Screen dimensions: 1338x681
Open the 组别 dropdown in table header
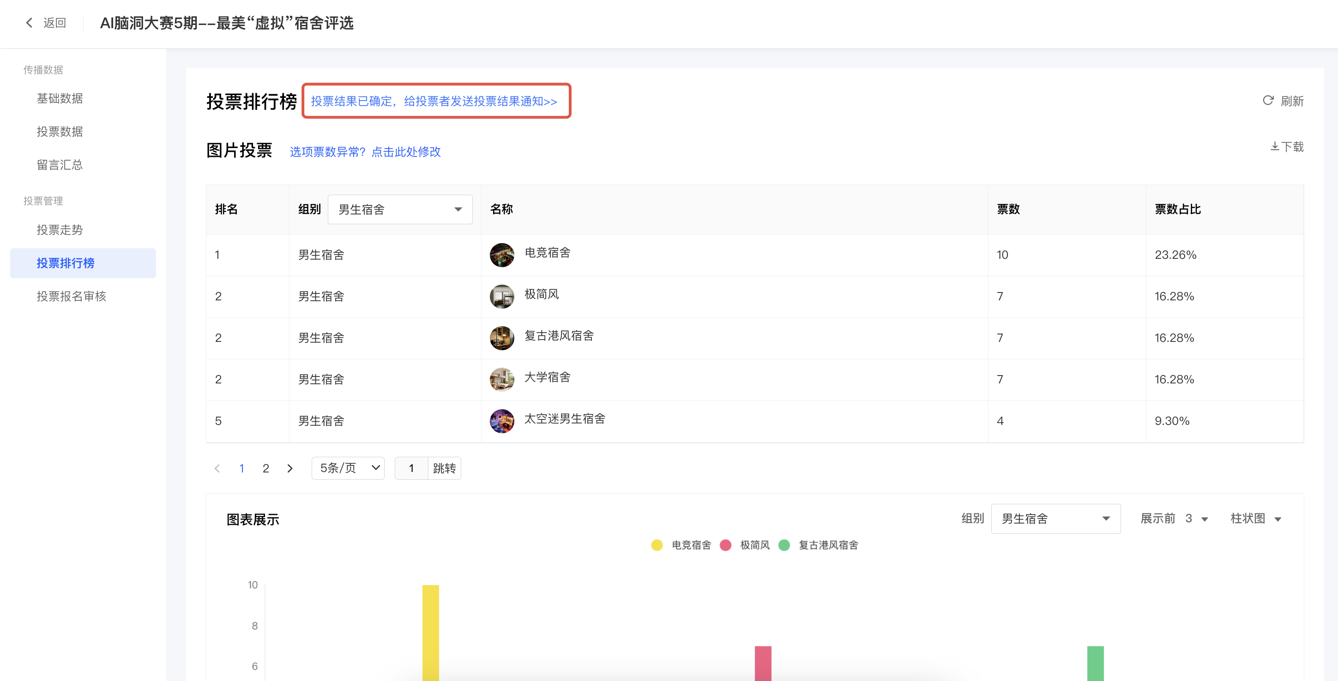[400, 209]
